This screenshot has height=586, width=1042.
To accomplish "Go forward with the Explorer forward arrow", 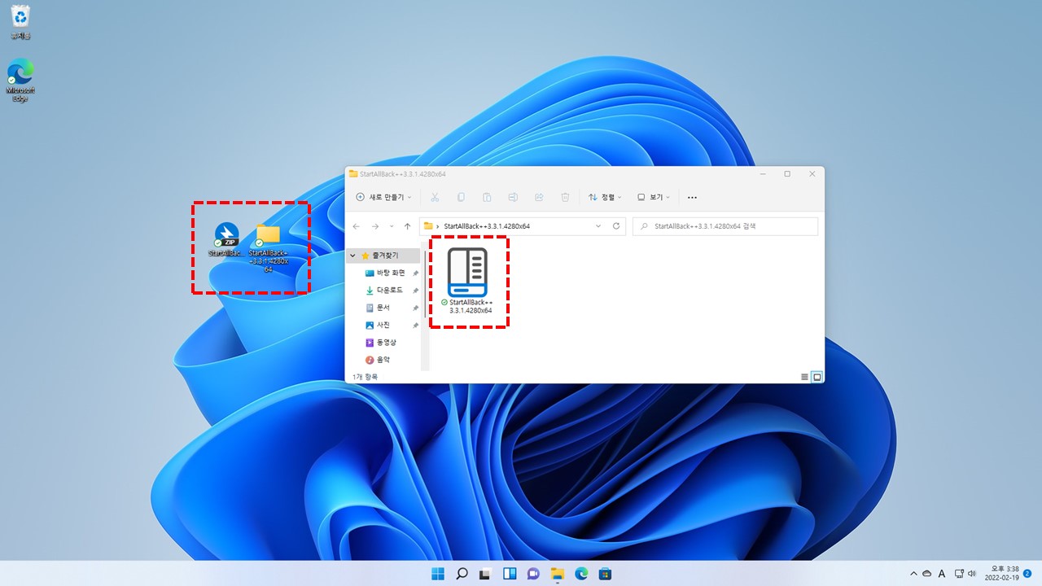I will (375, 226).
